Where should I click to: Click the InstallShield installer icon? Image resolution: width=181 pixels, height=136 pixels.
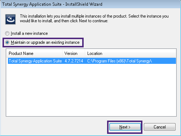(10, 19)
